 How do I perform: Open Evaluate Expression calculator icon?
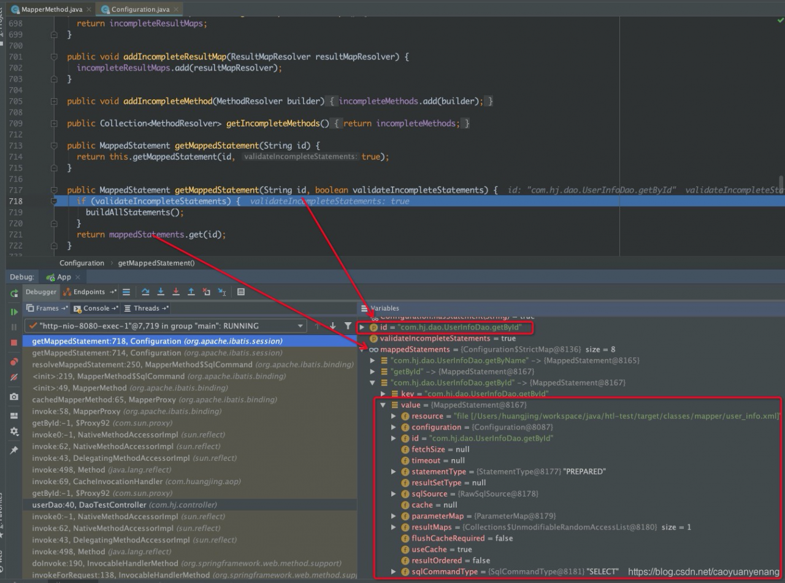(241, 292)
